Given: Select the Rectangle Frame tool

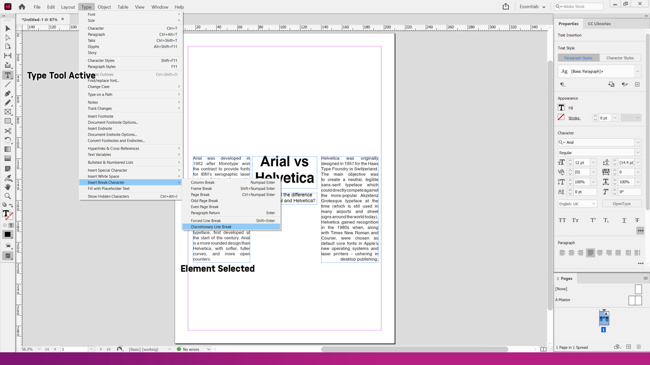Looking at the screenshot, I should 8,112.
